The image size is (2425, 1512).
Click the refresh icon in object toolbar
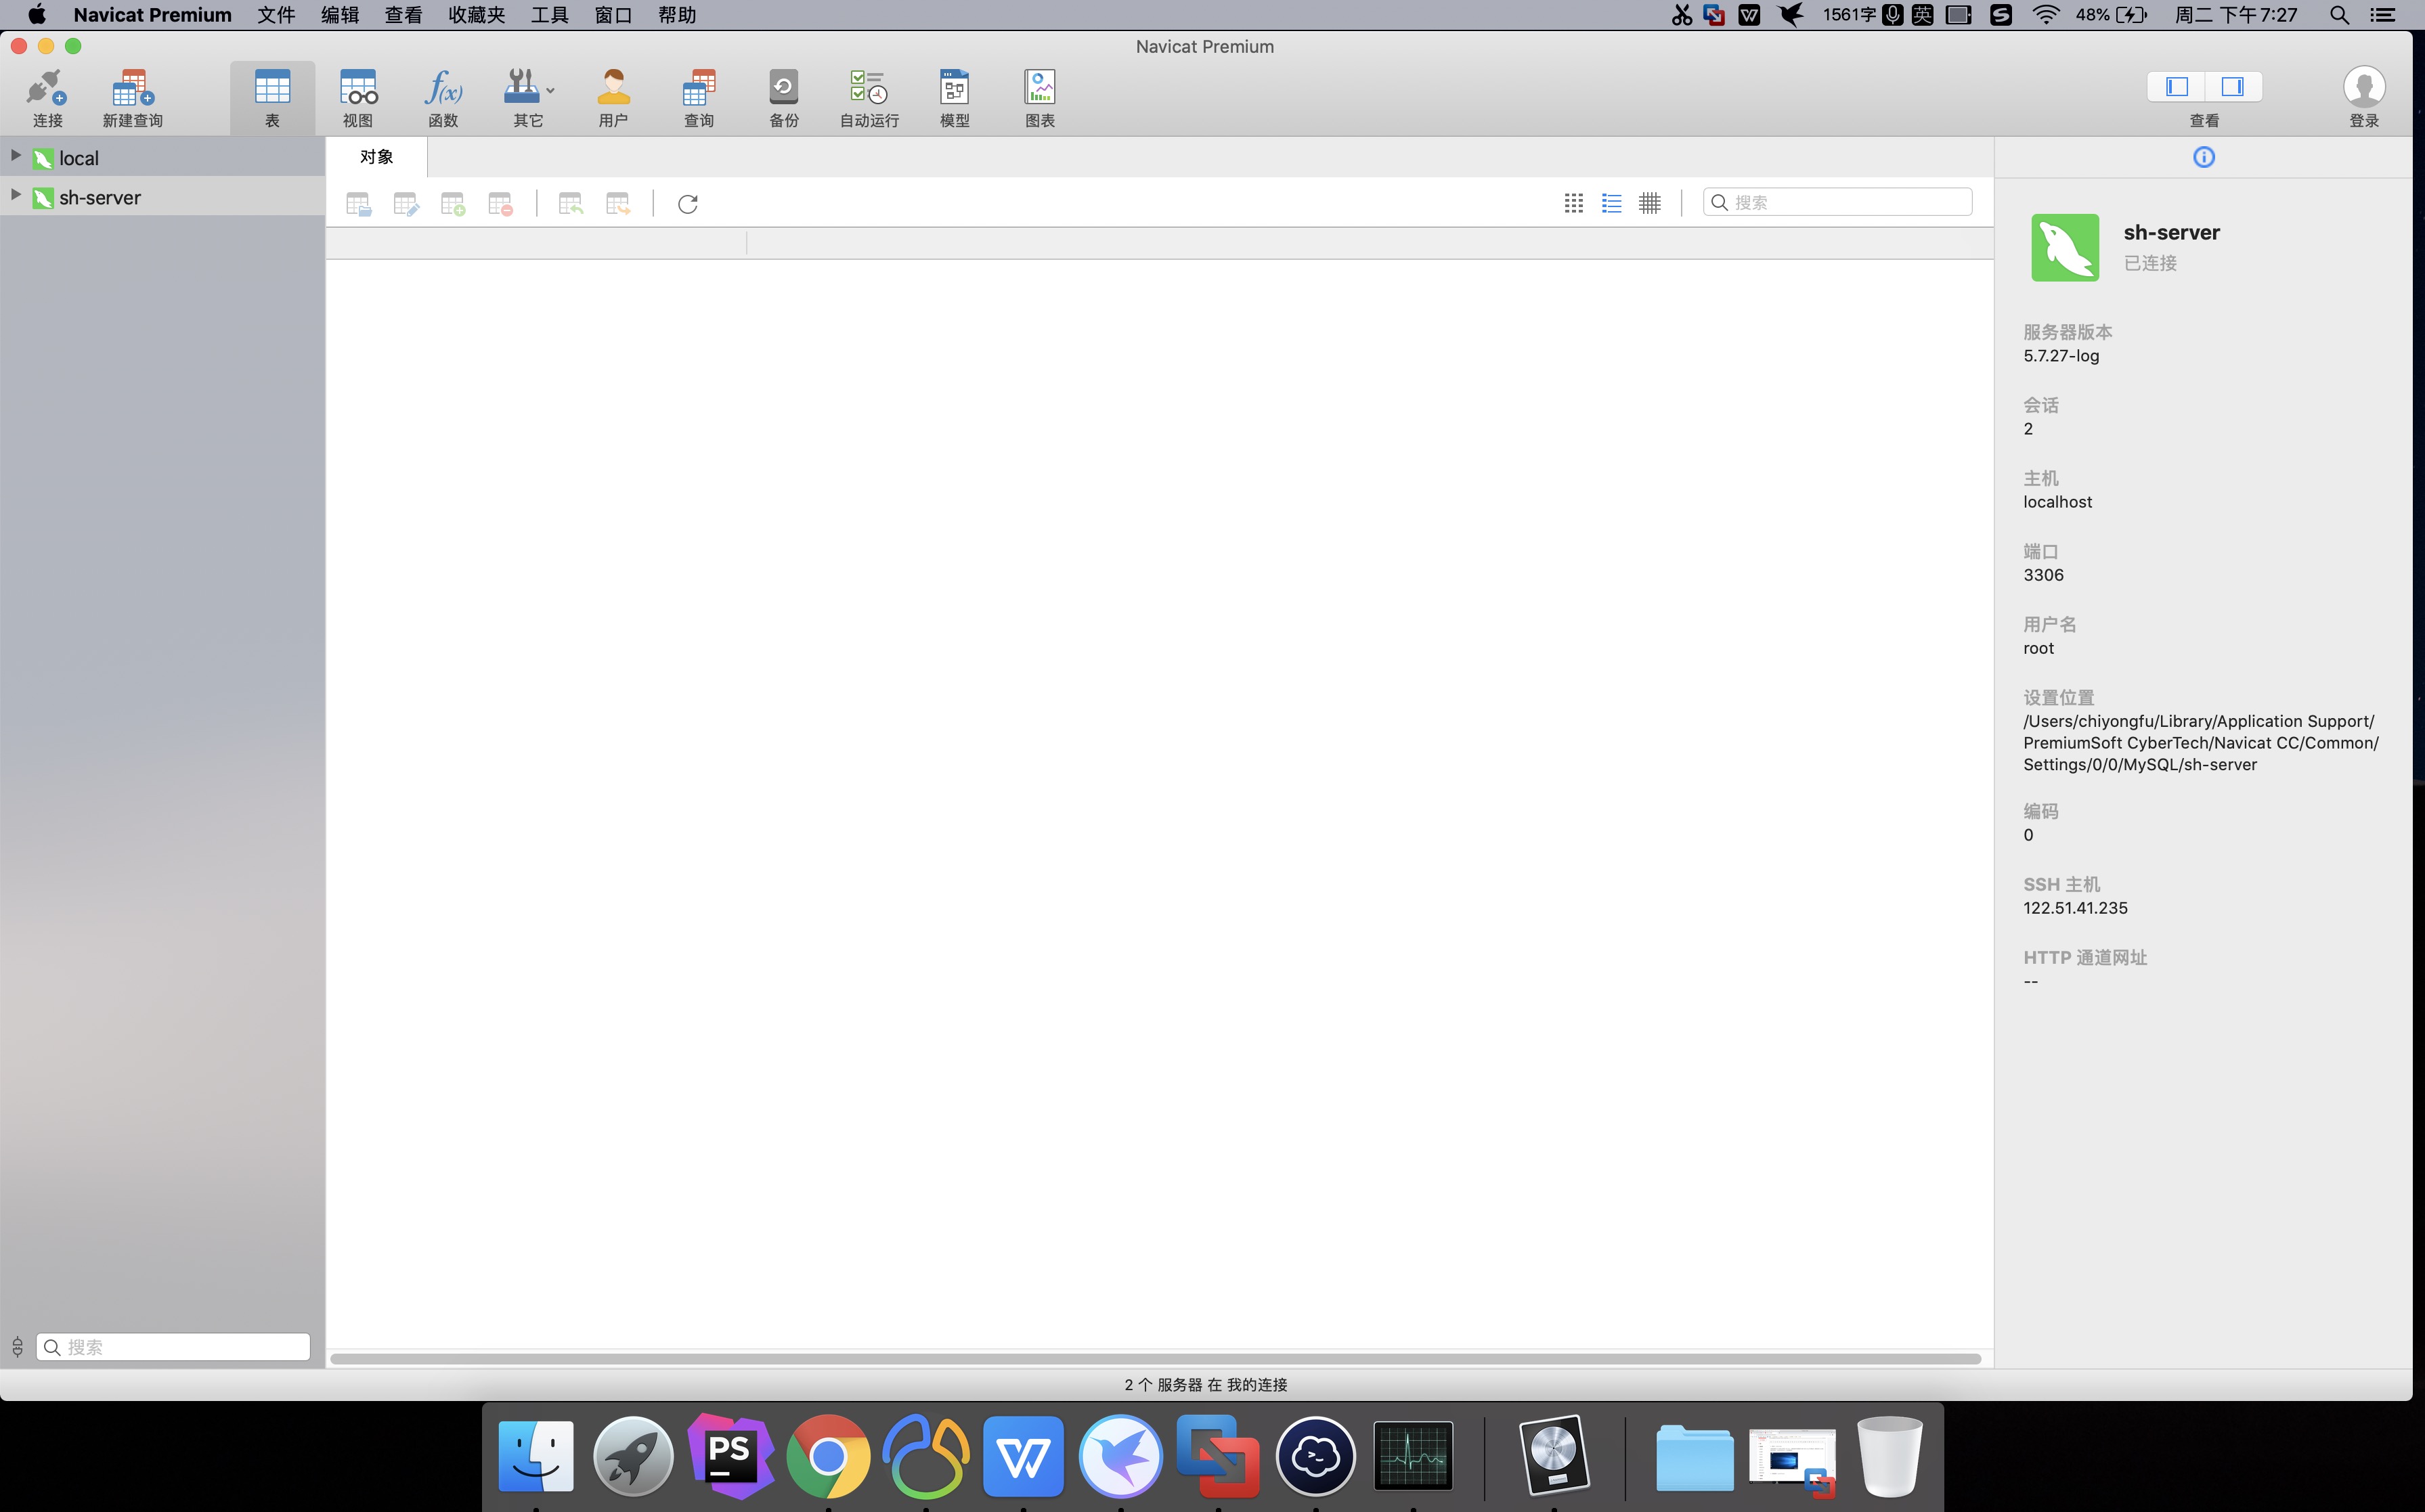[x=687, y=204]
